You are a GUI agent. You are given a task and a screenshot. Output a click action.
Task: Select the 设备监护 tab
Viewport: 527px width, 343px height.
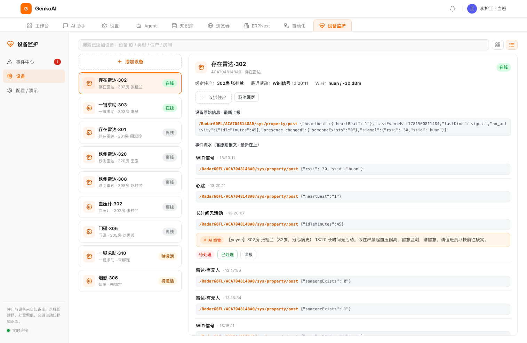click(x=333, y=26)
